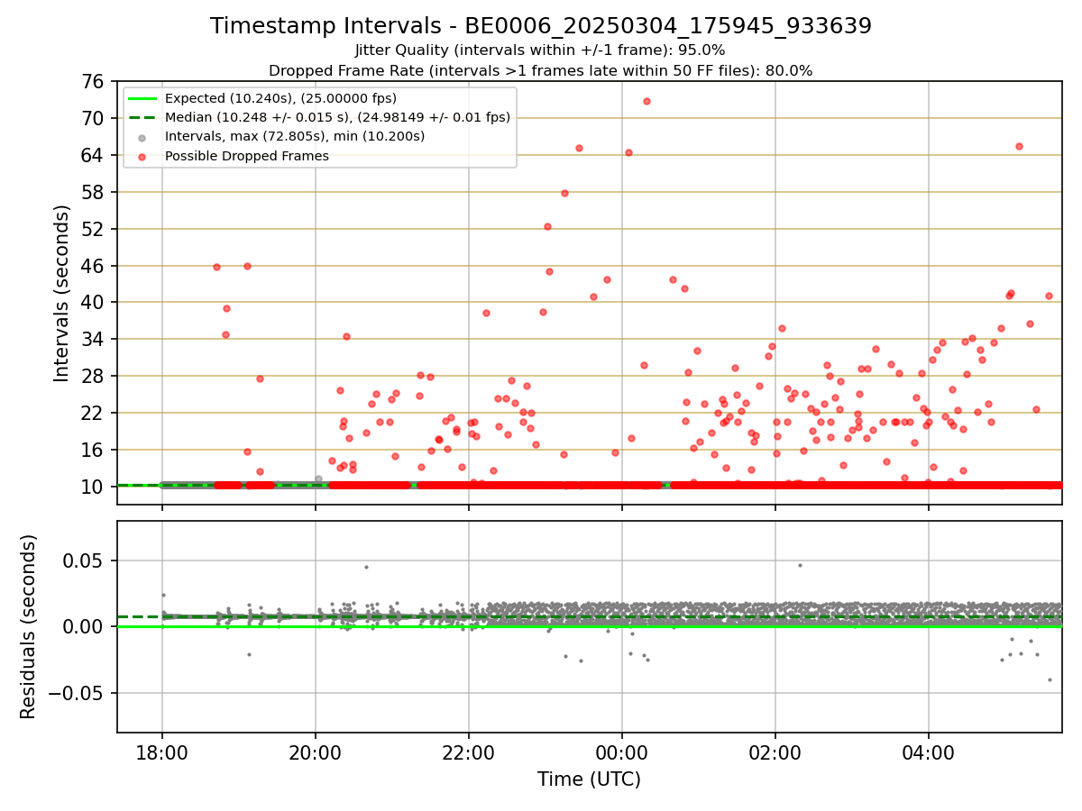1082x811 pixels.
Task: Click the "Expected (10.240s), (25.00000 fps)" legend label
Action: (x=280, y=98)
